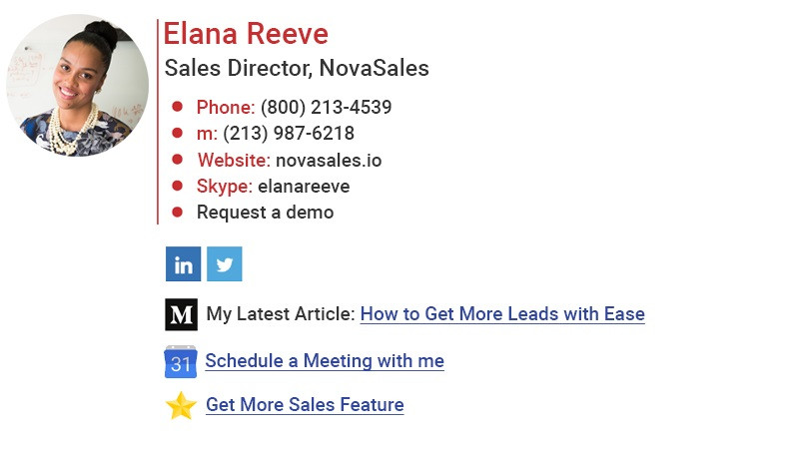The width and height of the screenshot is (799, 449).
Task: Click the 'My Latest Article:' label
Action: 281,314
